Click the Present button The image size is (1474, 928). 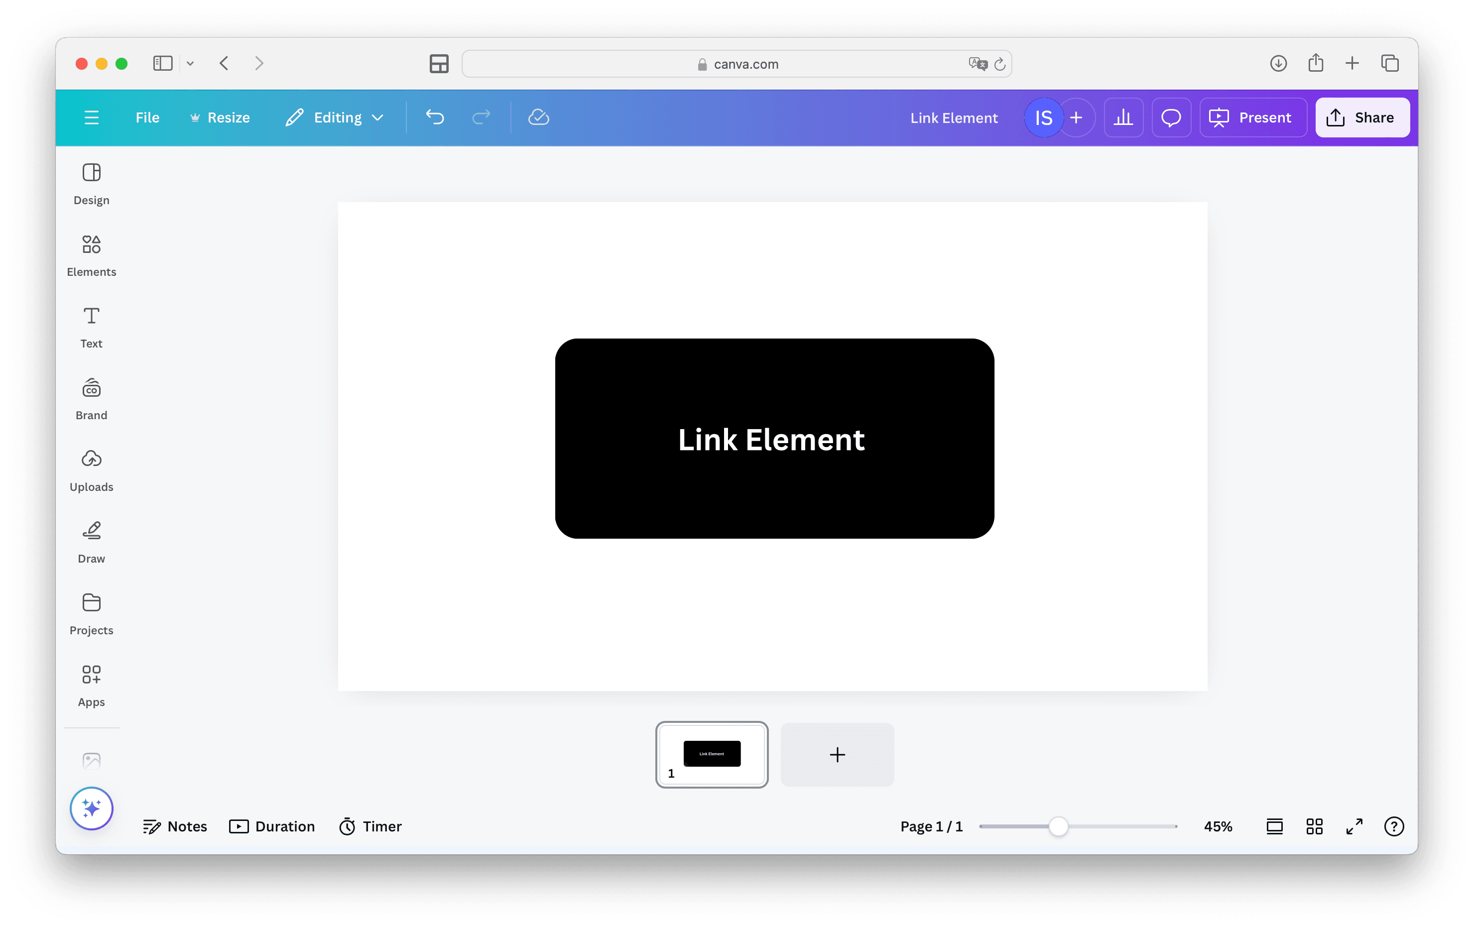(x=1252, y=117)
